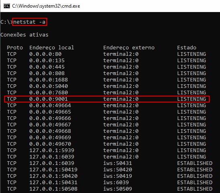Image resolution: width=220 pixels, height=193 pixels.
Task: Click the window title C:\Windows\system32\cmd.exe
Action: coord(46,6)
